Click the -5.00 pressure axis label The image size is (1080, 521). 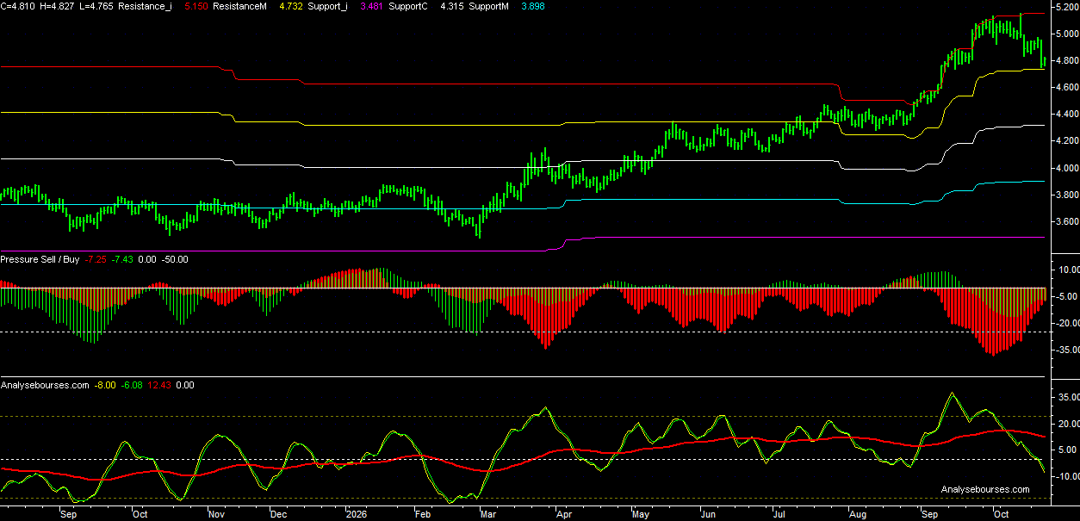[x=1065, y=296]
